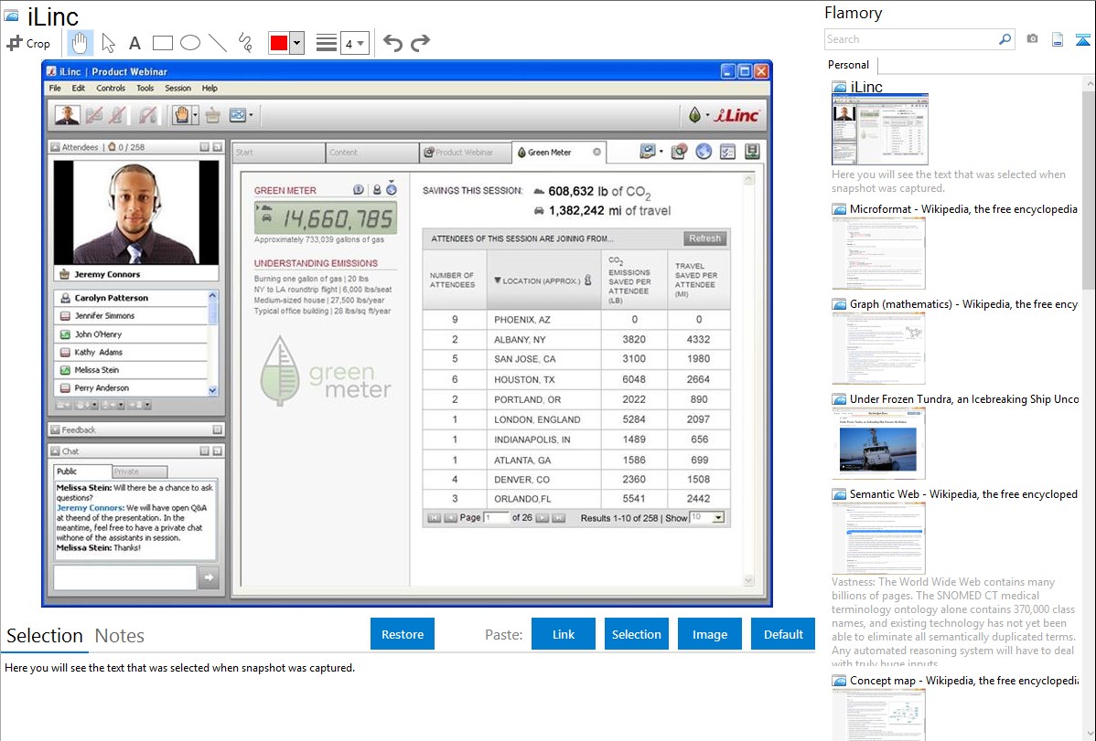
Task: Select the Crop tool
Action: coord(28,43)
